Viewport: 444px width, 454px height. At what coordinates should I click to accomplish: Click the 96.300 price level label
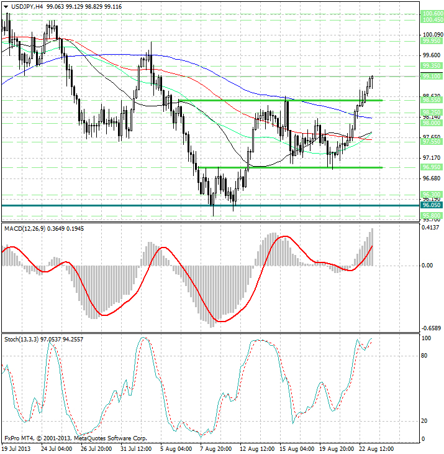432,194
